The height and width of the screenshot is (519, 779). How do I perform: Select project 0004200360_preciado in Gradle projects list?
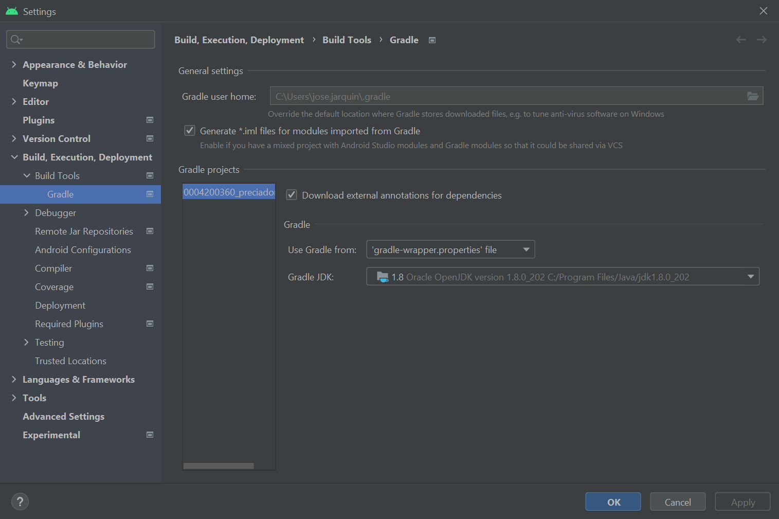[229, 192]
